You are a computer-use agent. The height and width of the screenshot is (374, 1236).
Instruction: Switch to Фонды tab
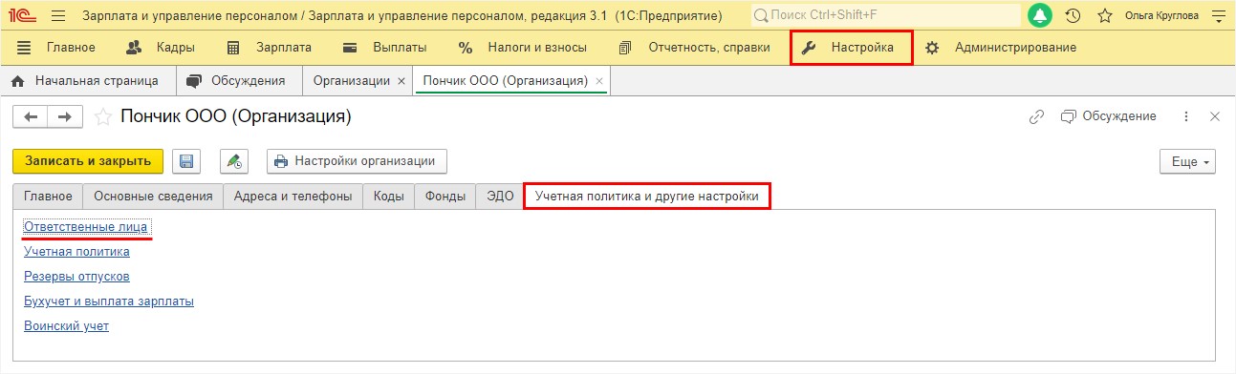[x=445, y=196]
